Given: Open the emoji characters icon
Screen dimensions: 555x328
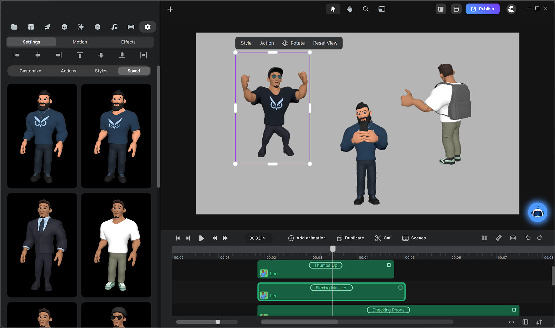Looking at the screenshot, I should click(64, 27).
